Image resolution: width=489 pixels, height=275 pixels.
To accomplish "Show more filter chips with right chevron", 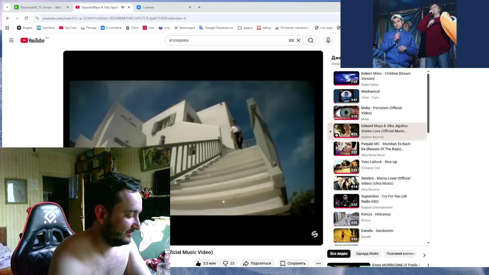I will pos(424,255).
